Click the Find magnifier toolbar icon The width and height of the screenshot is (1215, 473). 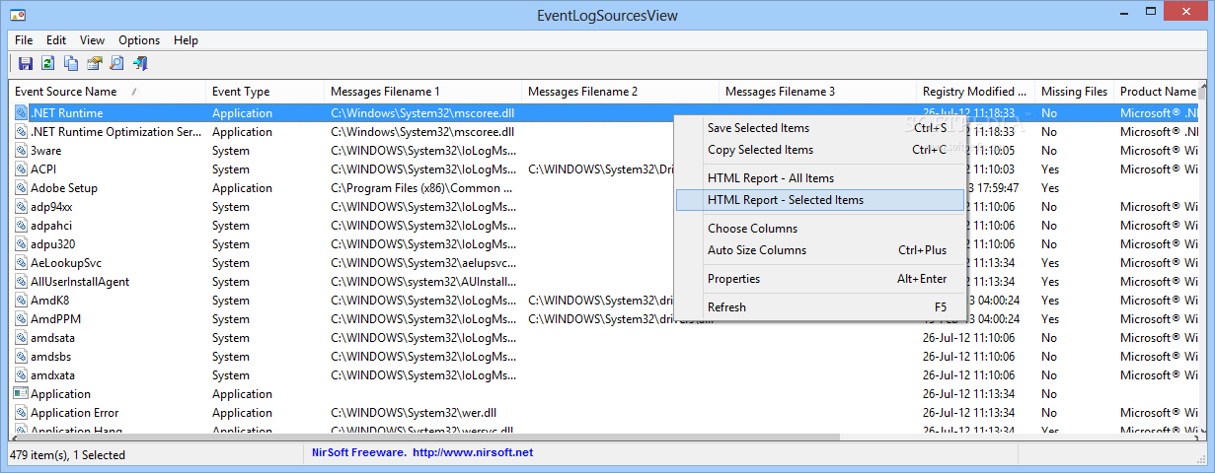pyautogui.click(x=116, y=64)
